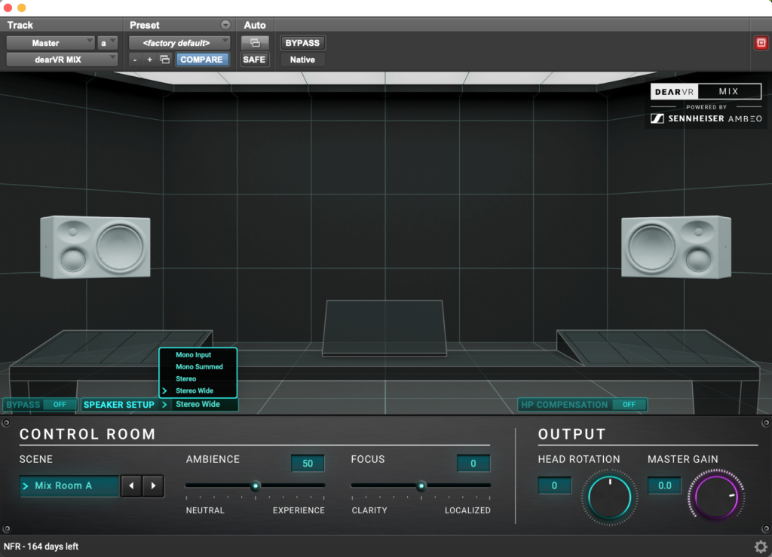
Task: Click the Pro Tools BYPASS button
Action: [x=302, y=43]
